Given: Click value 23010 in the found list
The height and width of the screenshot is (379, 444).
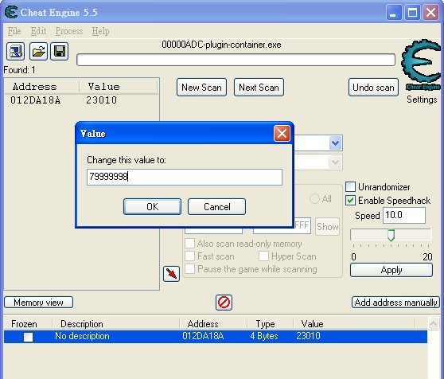Looking at the screenshot, I should pyautogui.click(x=101, y=100).
